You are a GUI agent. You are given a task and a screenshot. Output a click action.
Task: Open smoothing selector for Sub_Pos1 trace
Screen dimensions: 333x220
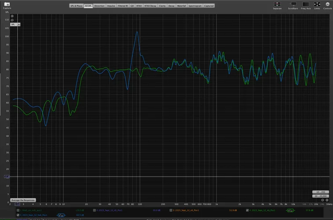pyautogui.click(x=61, y=215)
